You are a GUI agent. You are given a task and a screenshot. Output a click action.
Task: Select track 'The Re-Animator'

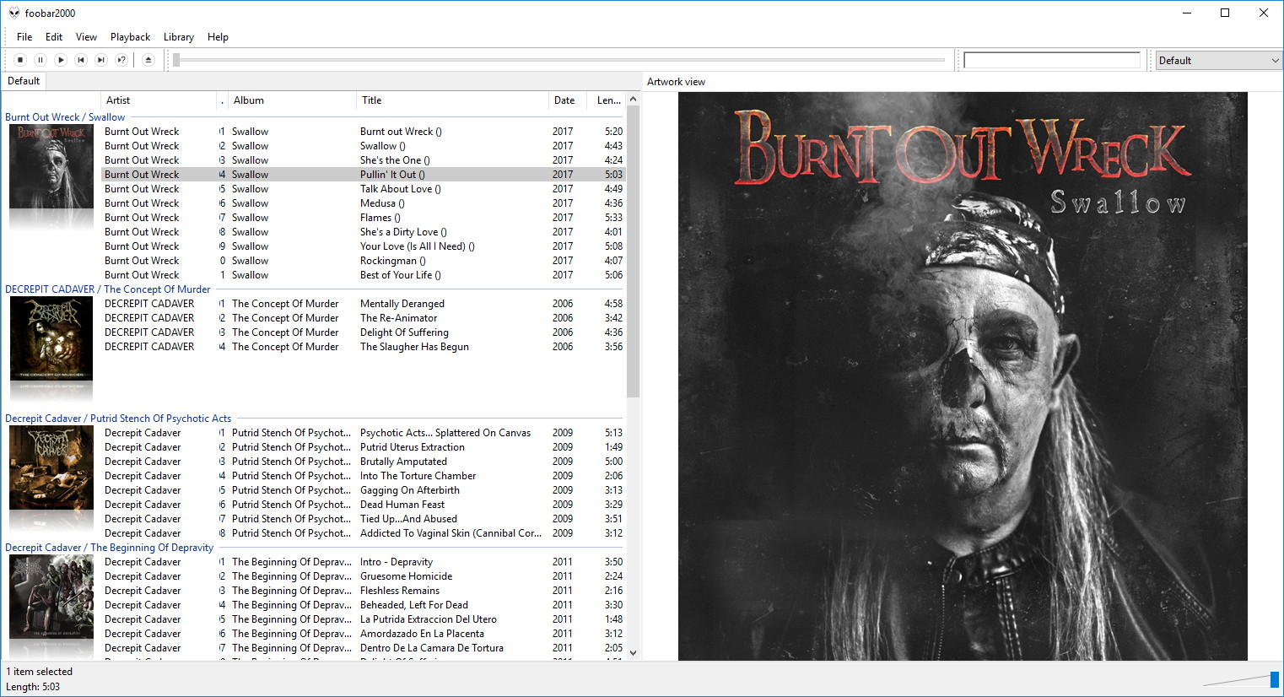pyautogui.click(x=363, y=318)
